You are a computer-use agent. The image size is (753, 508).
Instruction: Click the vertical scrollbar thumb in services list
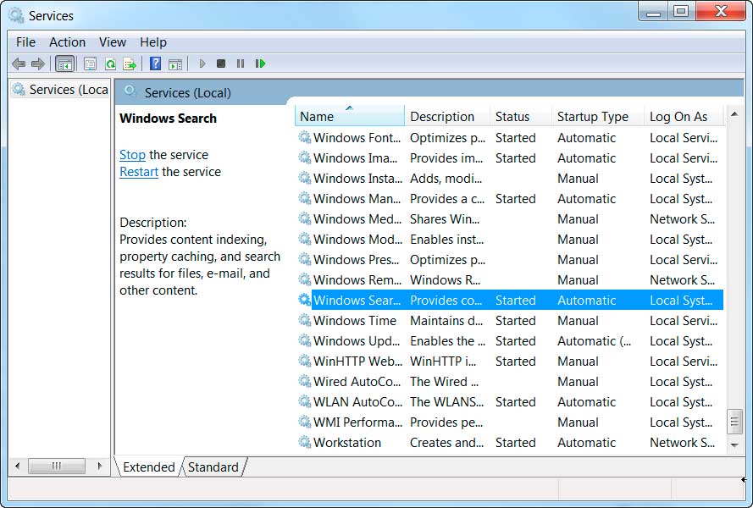tap(734, 422)
